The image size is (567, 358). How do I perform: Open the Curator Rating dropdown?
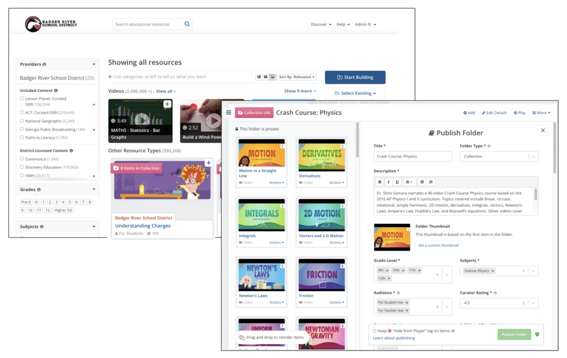pyautogui.click(x=533, y=303)
